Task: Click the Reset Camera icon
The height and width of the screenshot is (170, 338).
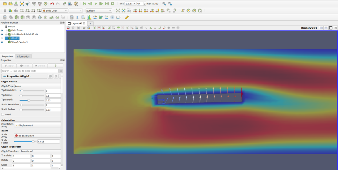Action: (x=118, y=11)
